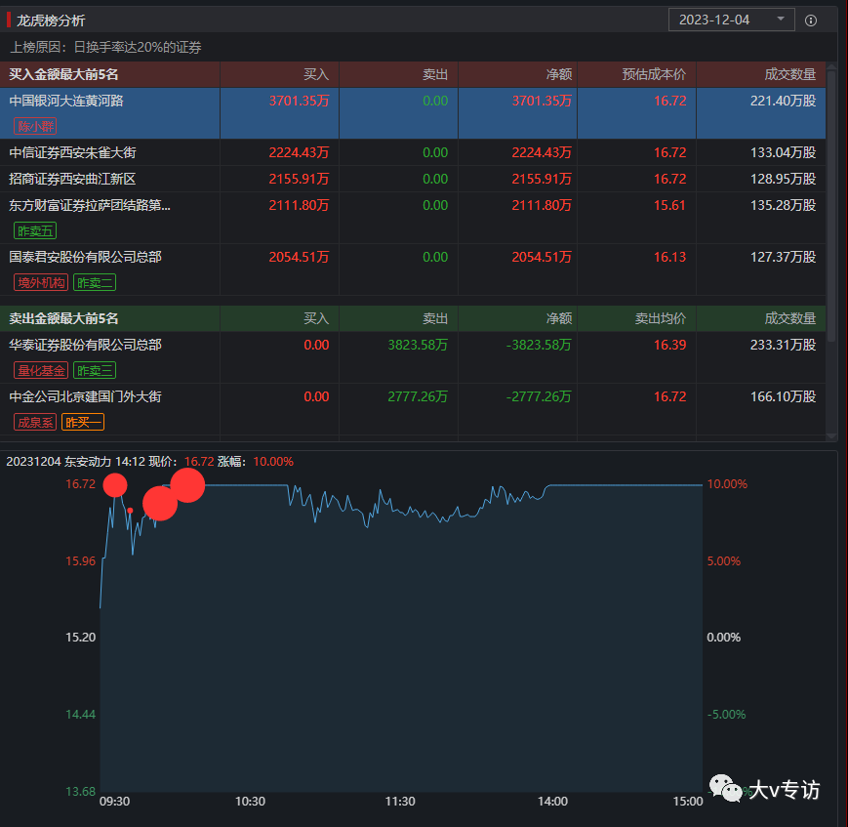Screen dimensions: 848x827
Task: Click the 买入金额最大前5名 header
Action: tap(63, 74)
